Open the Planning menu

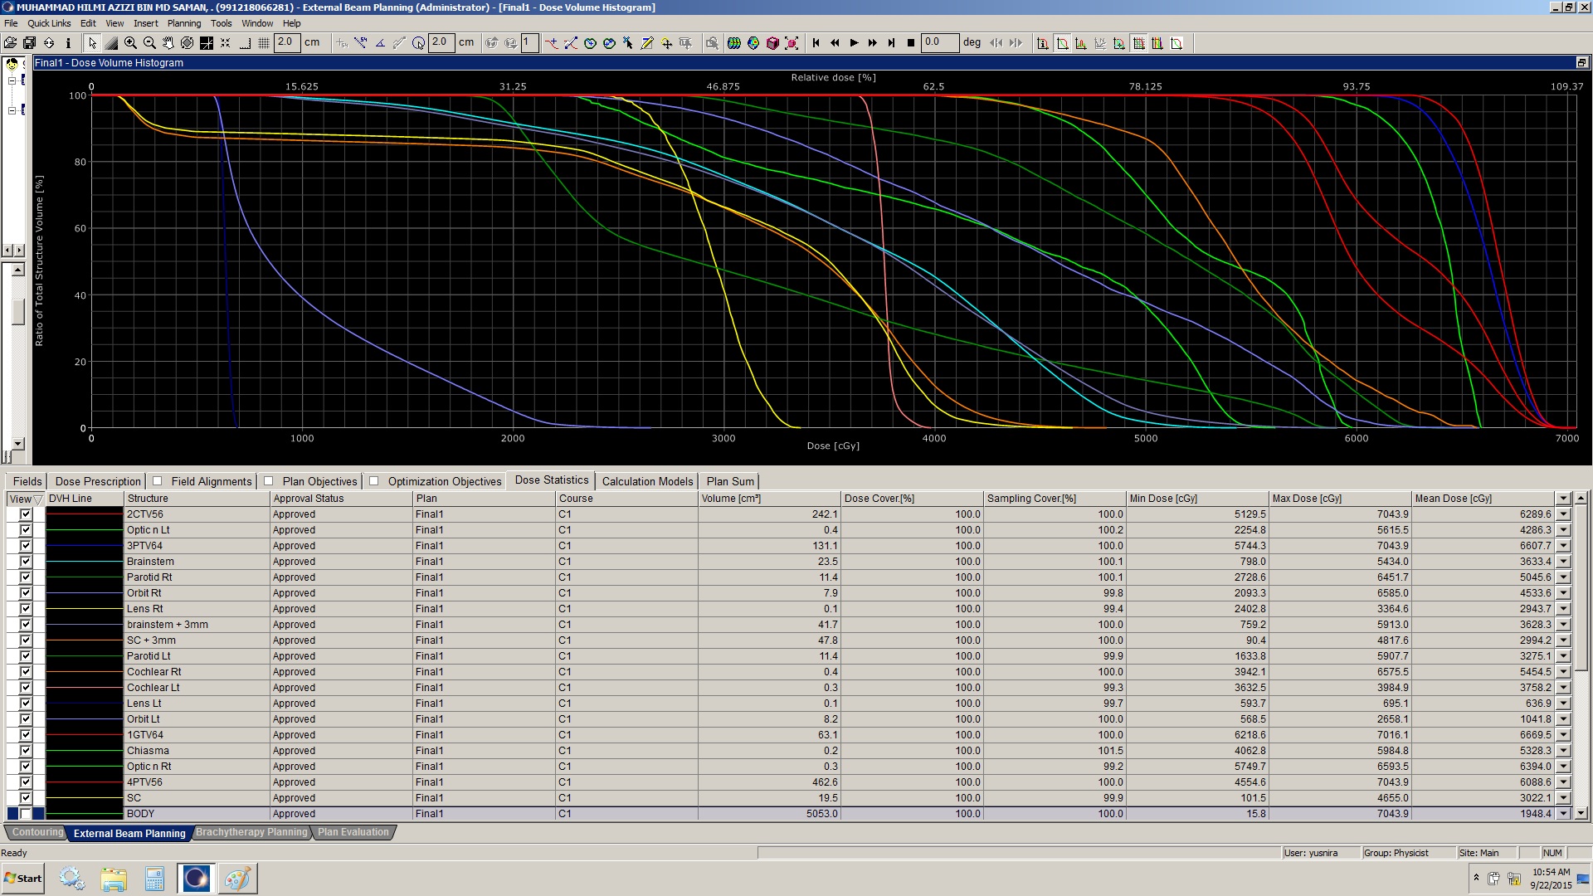[183, 23]
